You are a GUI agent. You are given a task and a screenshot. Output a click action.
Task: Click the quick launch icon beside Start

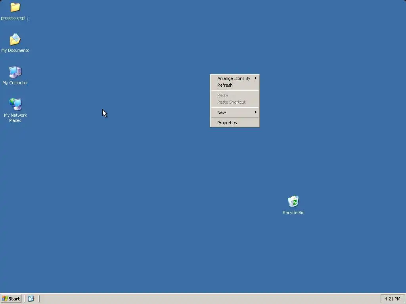click(31, 299)
